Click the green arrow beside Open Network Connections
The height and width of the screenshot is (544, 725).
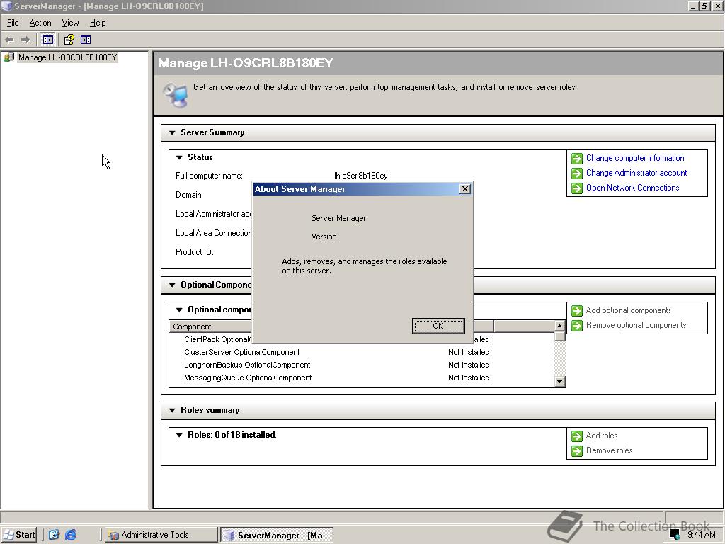576,188
